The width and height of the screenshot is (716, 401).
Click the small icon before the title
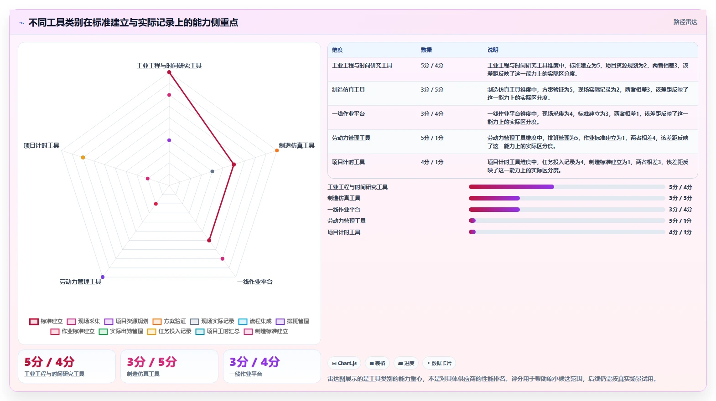pyautogui.click(x=21, y=23)
